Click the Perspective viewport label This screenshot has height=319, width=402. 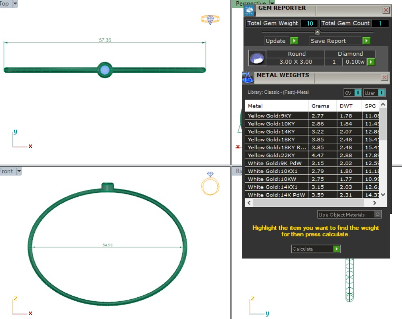[251, 3]
